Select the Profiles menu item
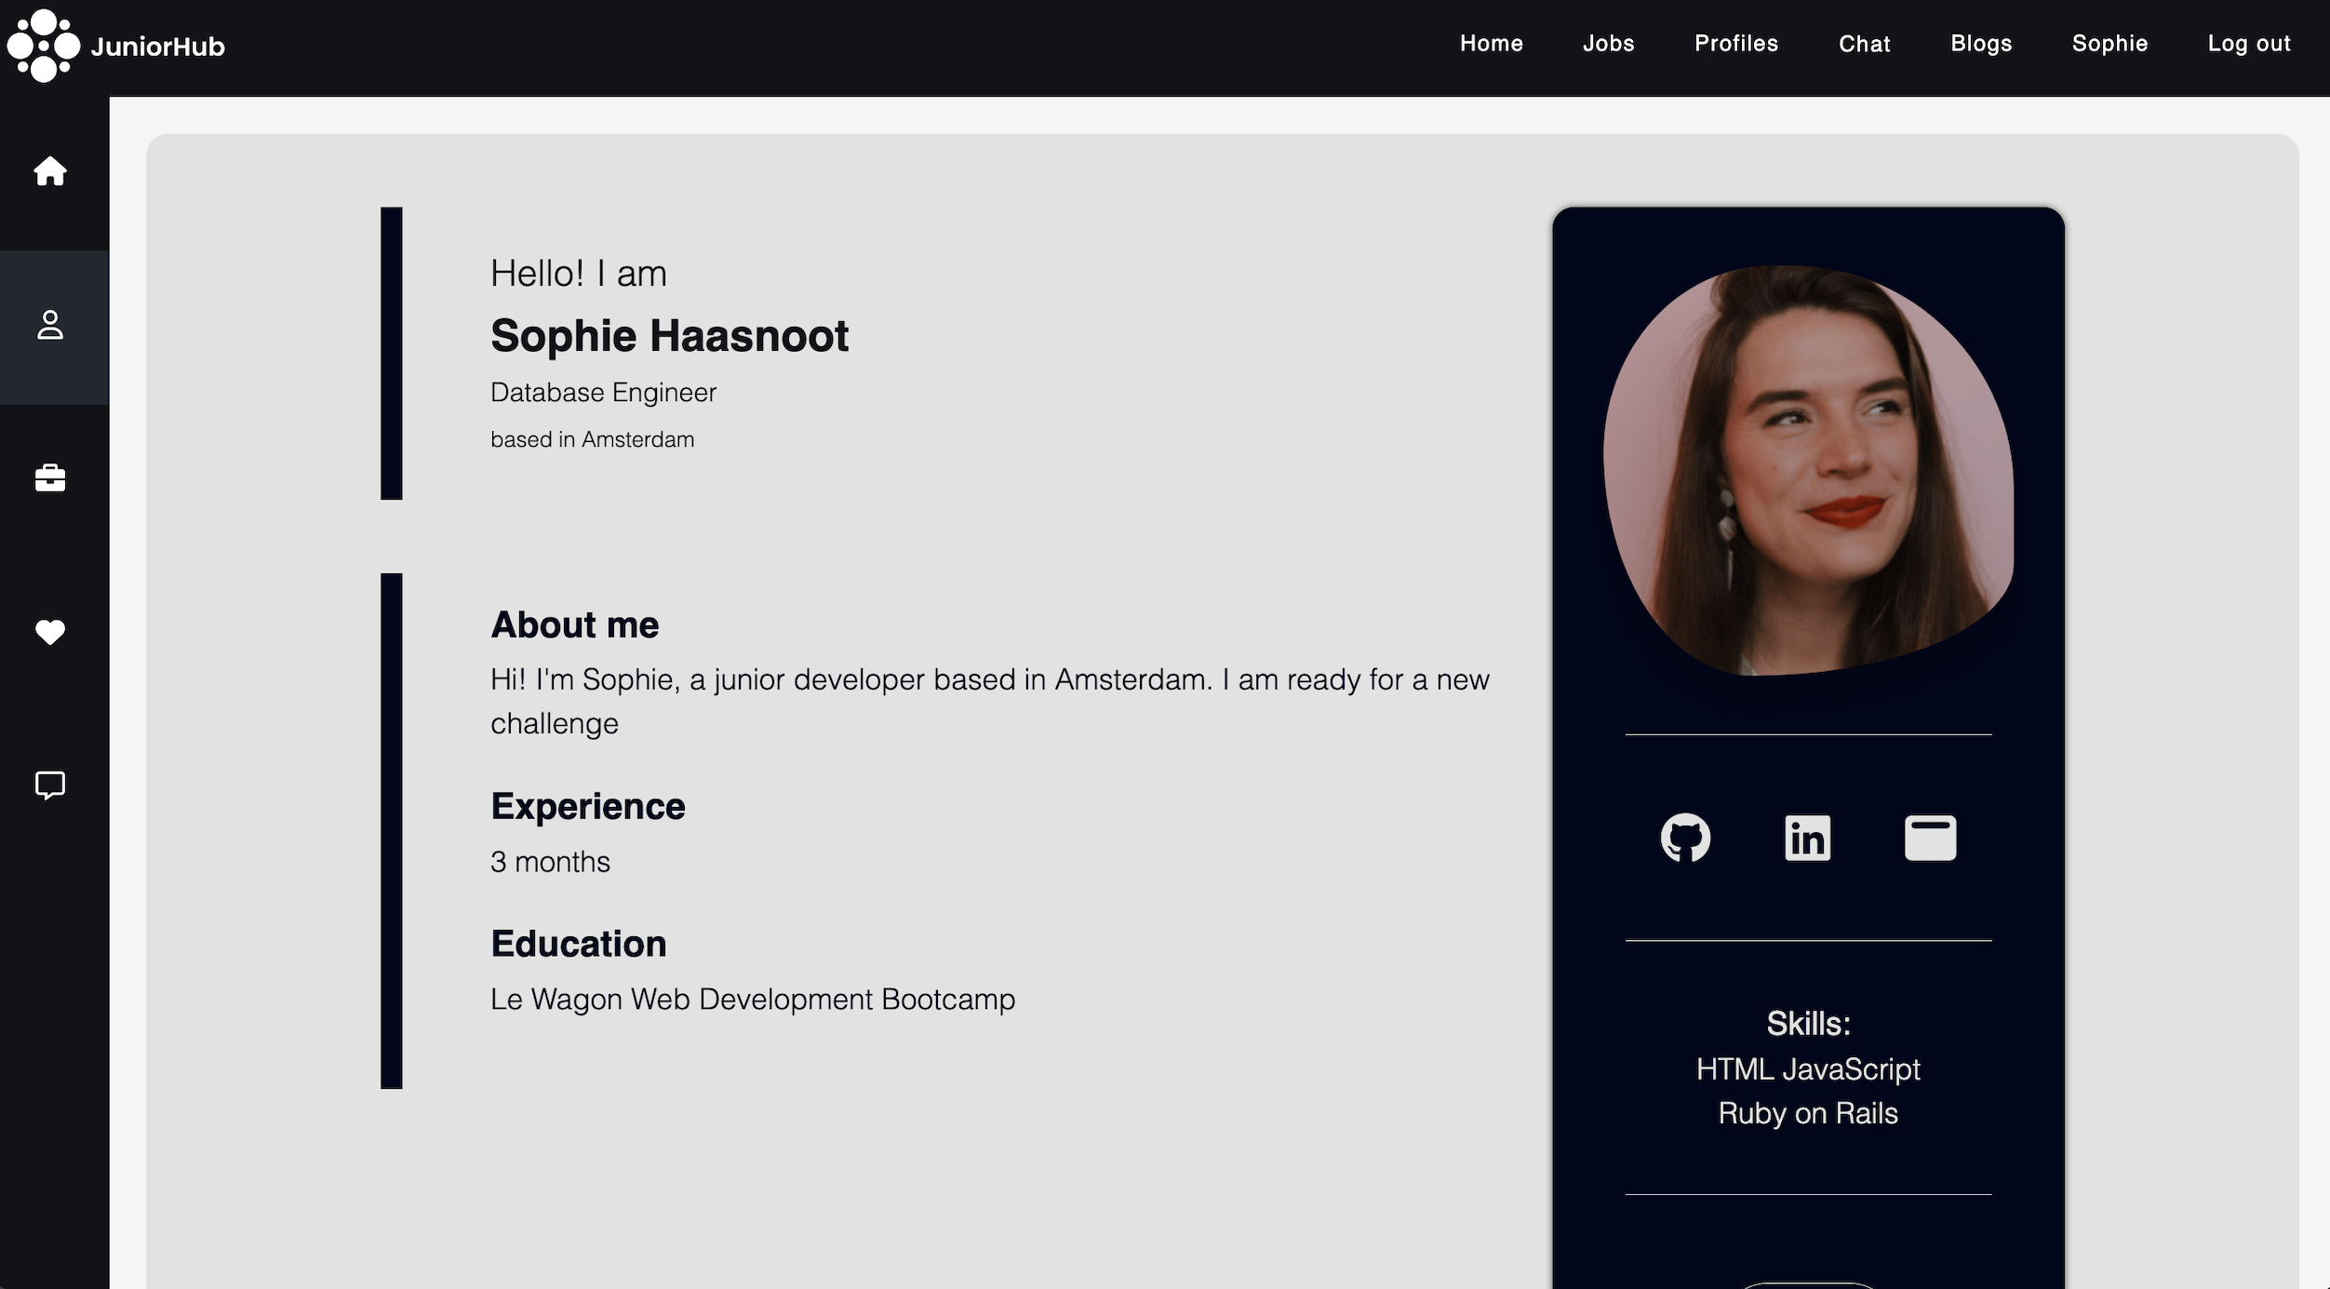 (x=1736, y=43)
